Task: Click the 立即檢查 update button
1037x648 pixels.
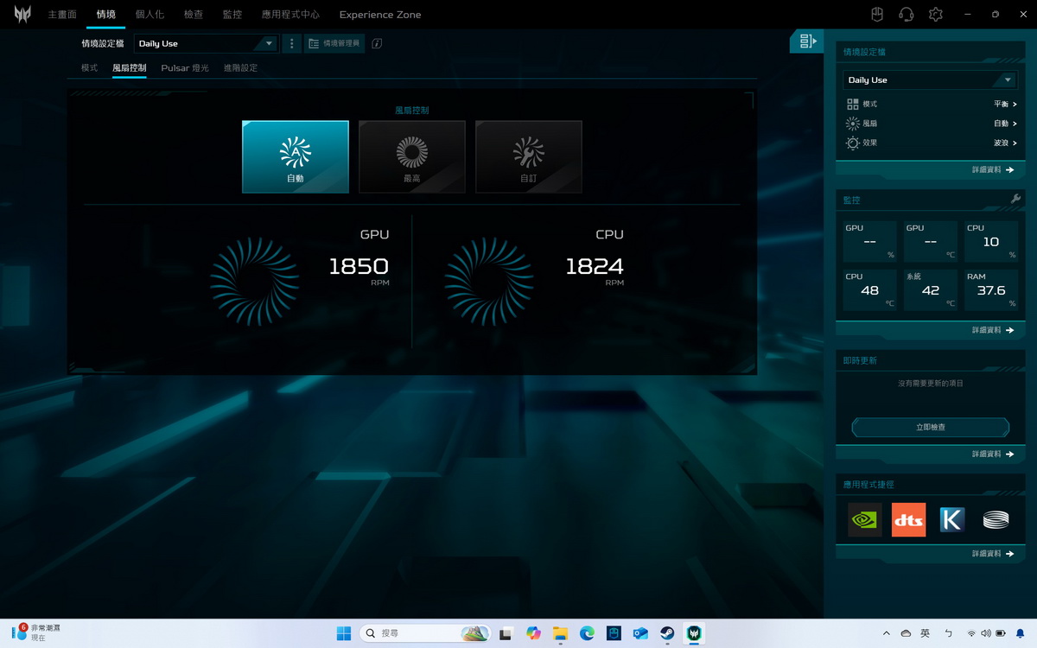Action: click(930, 427)
